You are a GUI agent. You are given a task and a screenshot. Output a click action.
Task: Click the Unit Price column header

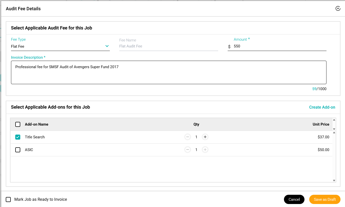(x=321, y=124)
